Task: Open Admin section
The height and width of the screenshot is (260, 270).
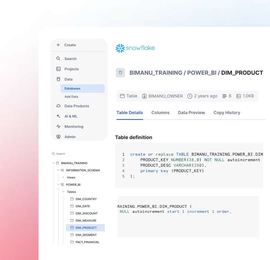Action: (70, 137)
